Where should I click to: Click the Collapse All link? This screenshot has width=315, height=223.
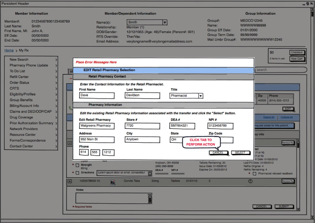pos(287,117)
